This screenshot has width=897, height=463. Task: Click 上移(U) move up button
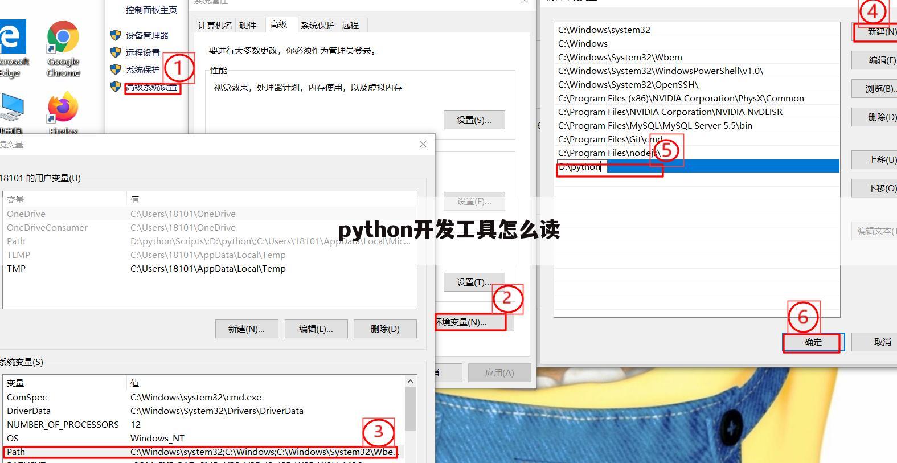click(x=875, y=159)
